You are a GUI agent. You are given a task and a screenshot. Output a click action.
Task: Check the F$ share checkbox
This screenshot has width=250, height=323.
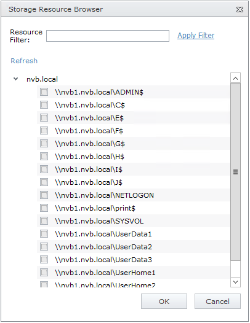44,131
